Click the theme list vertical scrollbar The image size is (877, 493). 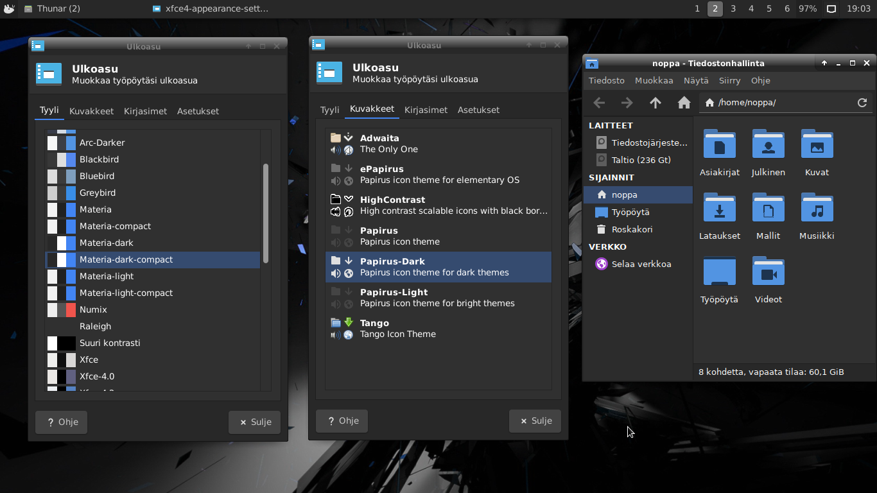[x=266, y=213]
